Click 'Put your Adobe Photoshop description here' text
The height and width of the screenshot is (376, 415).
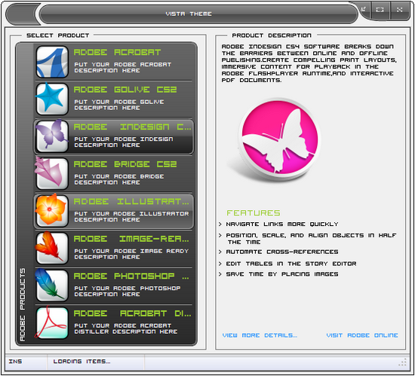click(x=128, y=291)
